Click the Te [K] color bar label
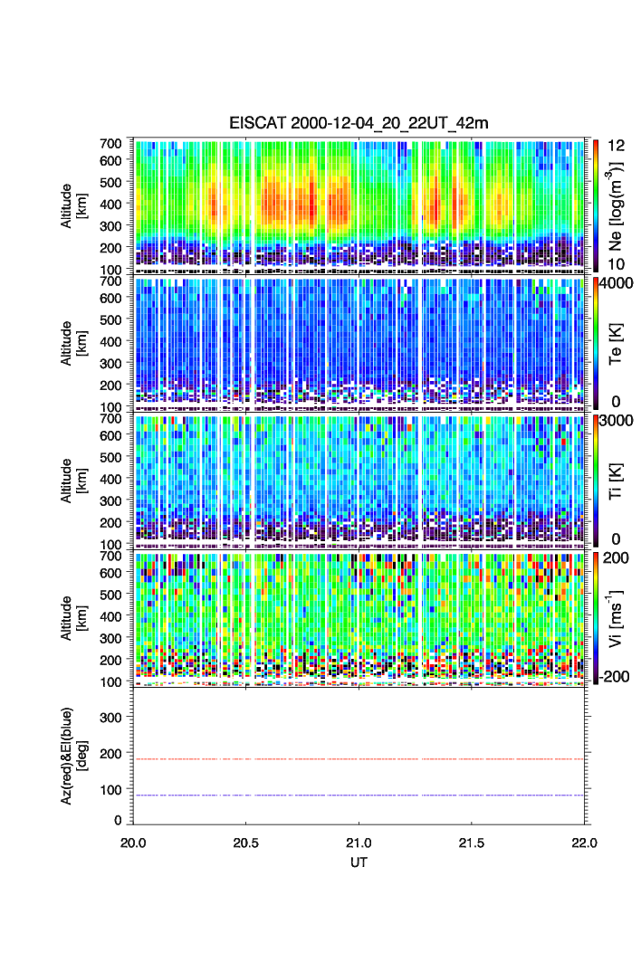 pyautogui.click(x=617, y=342)
